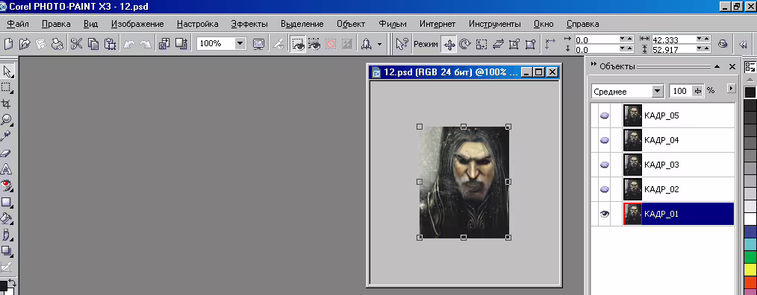Select the КАДР_03 object thumbnail
757x295 pixels.
coord(632,165)
